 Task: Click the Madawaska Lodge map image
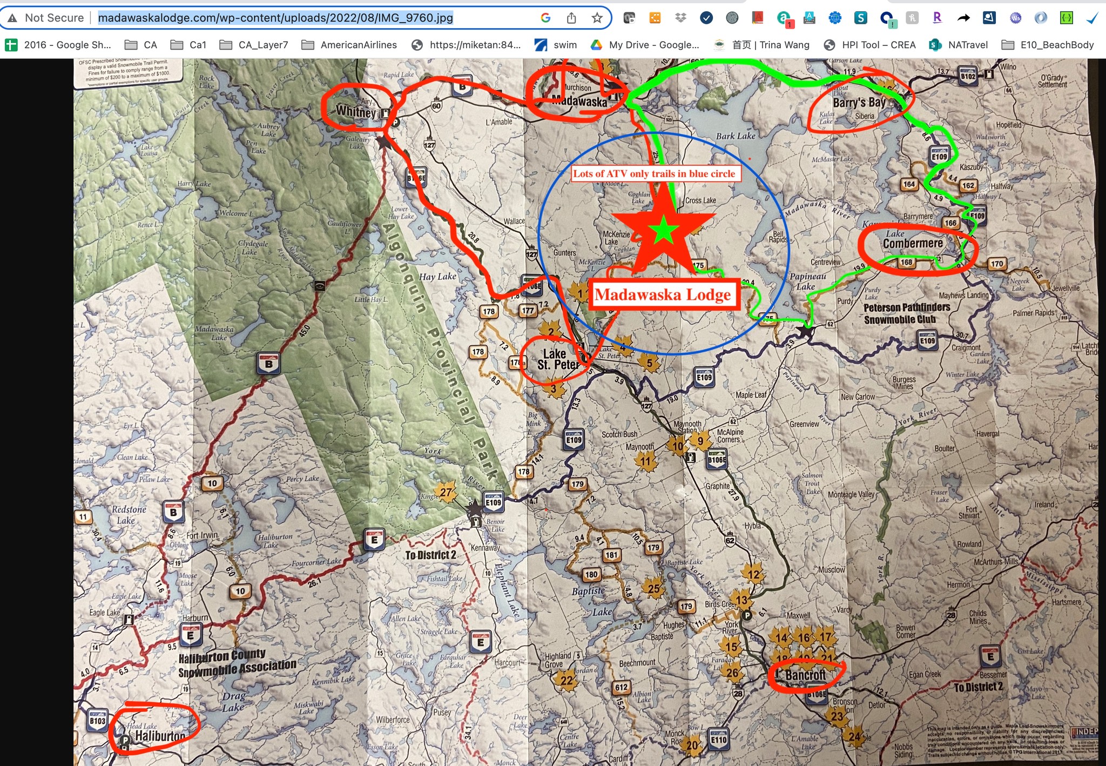point(586,412)
